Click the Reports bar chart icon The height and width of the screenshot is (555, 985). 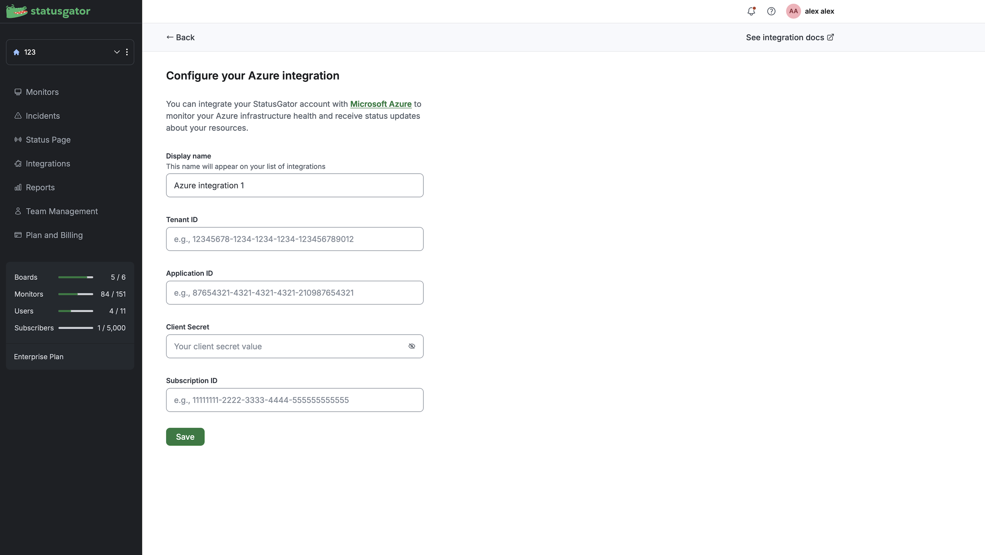(18, 187)
